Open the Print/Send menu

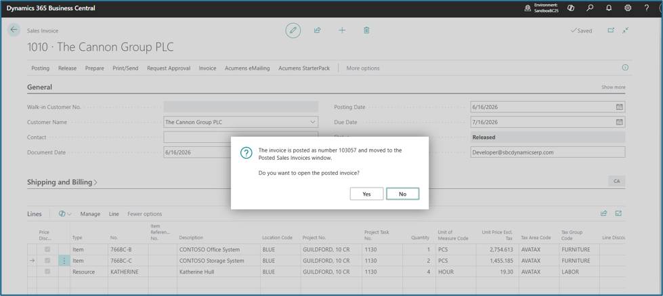point(125,68)
